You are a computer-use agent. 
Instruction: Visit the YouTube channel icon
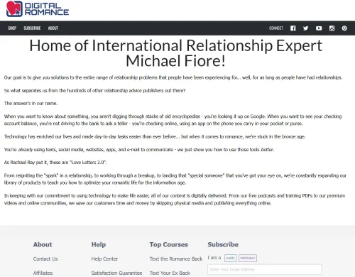pos(319,28)
